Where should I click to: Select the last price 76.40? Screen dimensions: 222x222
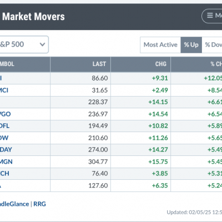tap(100, 173)
